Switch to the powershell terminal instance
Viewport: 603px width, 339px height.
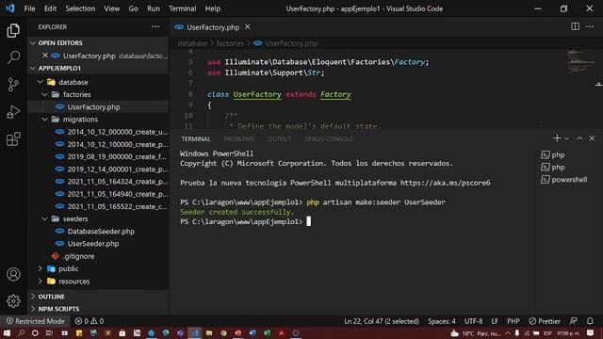click(563, 180)
